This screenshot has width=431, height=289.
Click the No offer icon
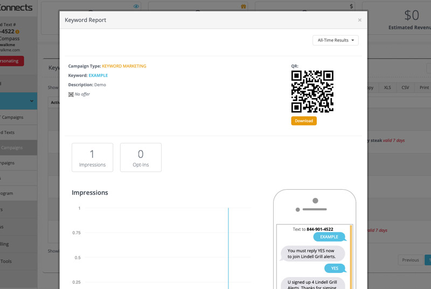click(71, 94)
